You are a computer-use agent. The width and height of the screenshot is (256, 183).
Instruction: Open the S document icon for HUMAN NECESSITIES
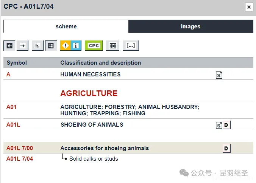pos(219,75)
